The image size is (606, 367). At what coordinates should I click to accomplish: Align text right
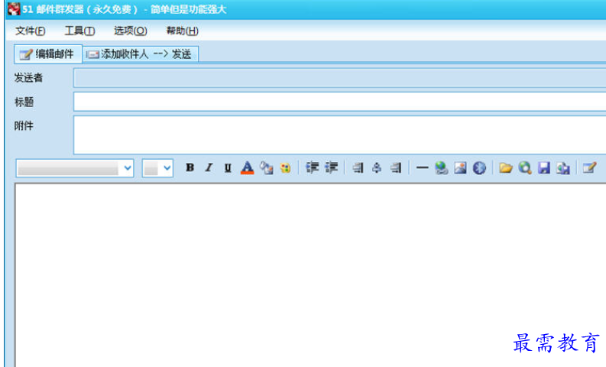click(x=396, y=168)
